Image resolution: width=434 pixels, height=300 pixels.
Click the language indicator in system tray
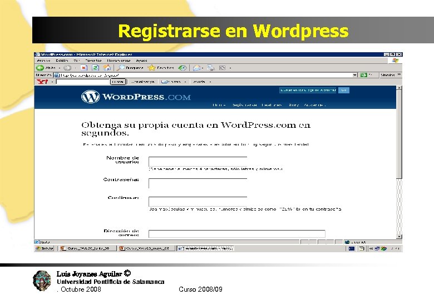352,248
